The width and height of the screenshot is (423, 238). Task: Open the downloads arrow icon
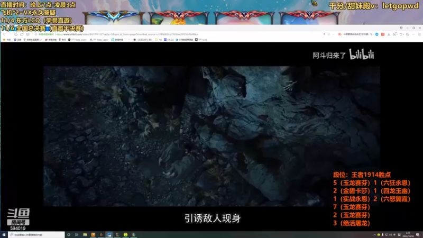[x=389, y=34]
